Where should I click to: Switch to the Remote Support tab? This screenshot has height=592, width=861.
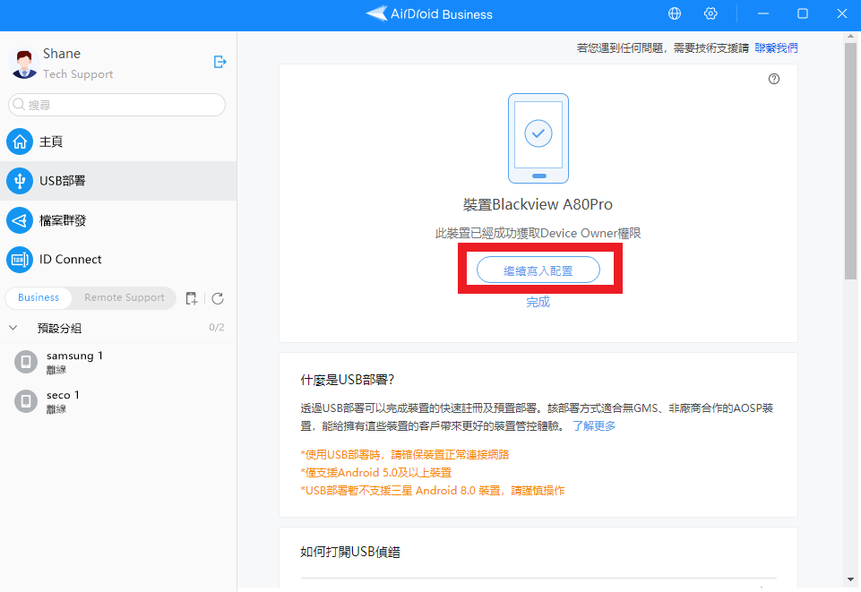[125, 297]
